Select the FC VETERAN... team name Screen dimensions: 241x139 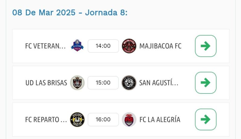pyautogui.click(x=45, y=46)
